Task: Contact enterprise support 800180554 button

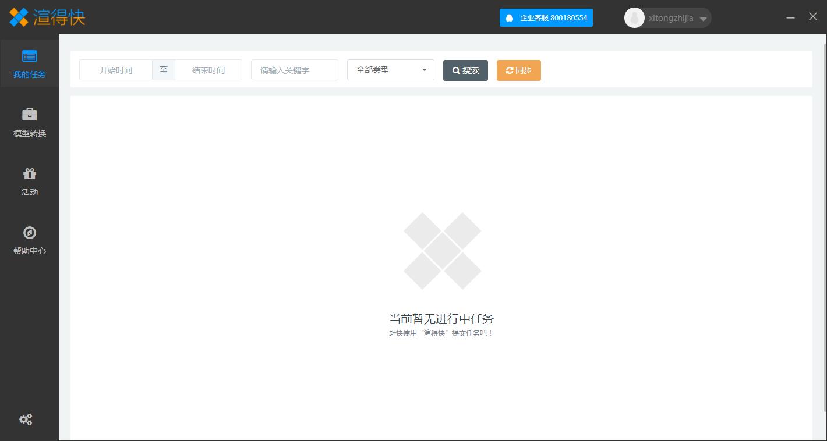Action: (553, 18)
